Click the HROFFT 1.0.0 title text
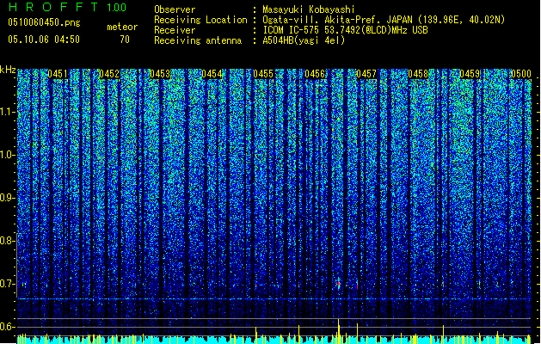 click(x=68, y=7)
